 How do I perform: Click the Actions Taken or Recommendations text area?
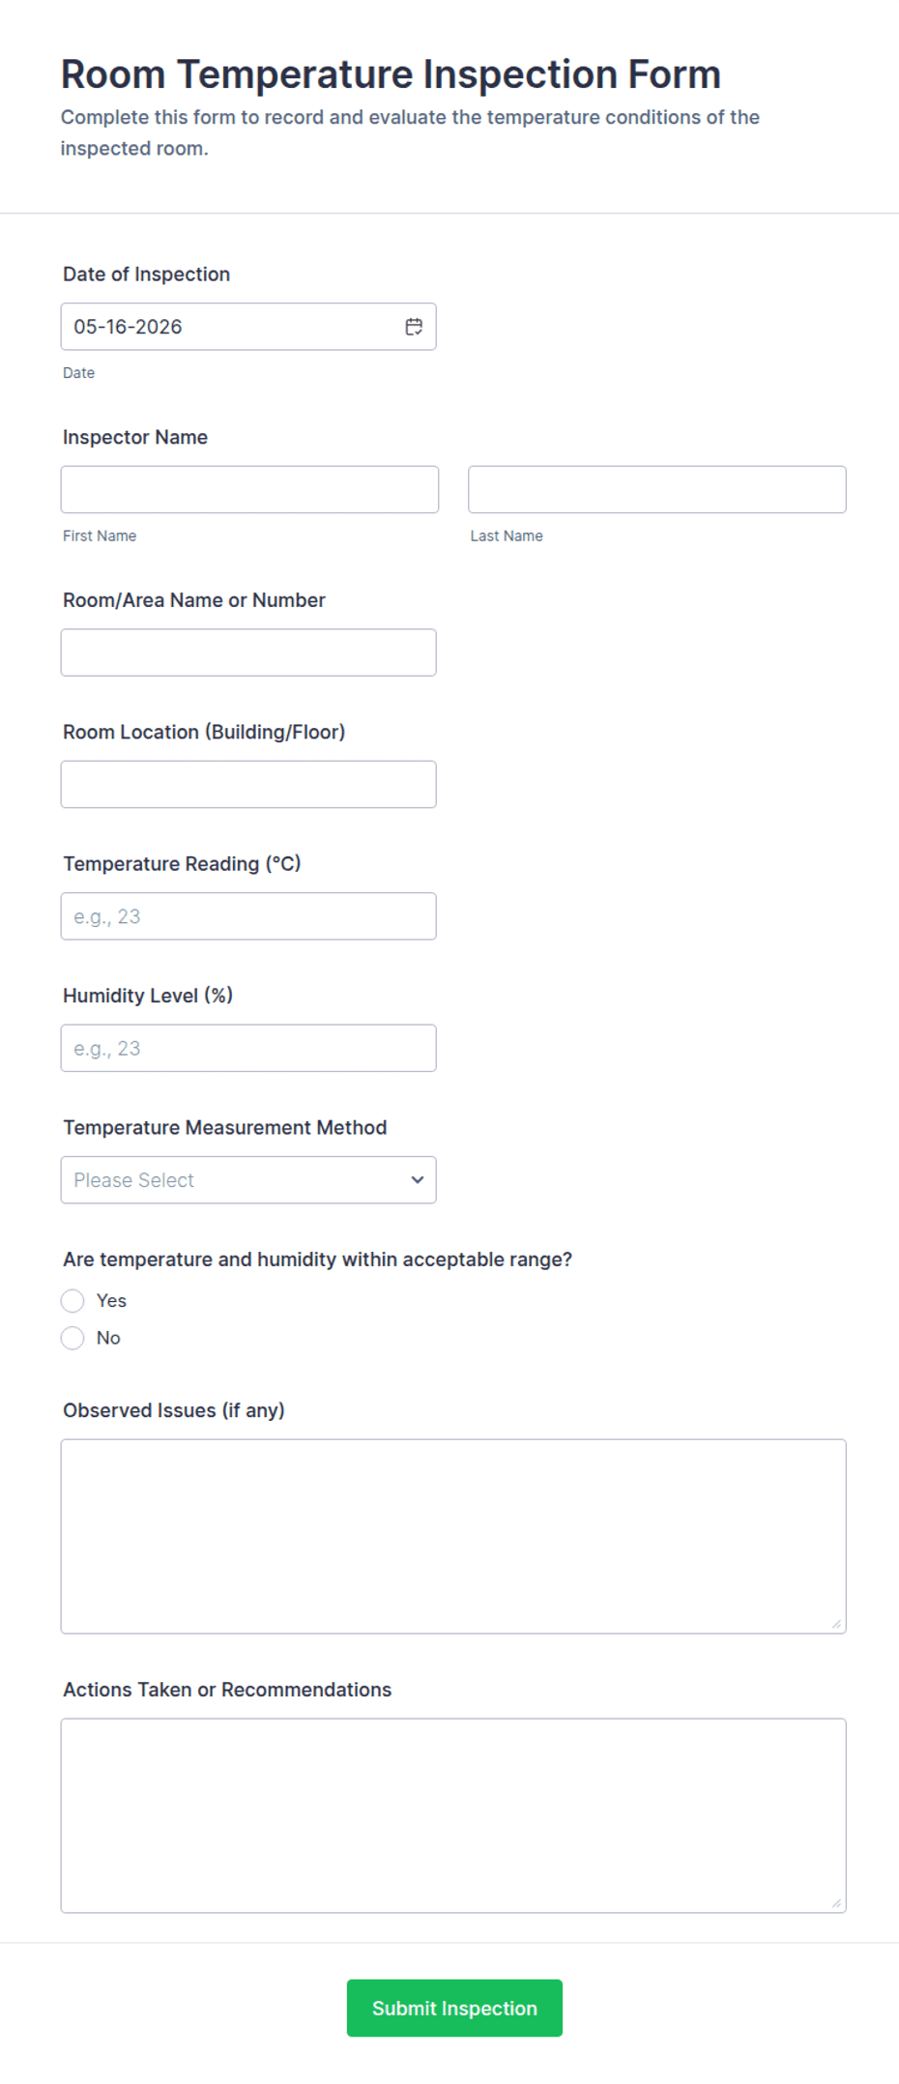point(453,1815)
